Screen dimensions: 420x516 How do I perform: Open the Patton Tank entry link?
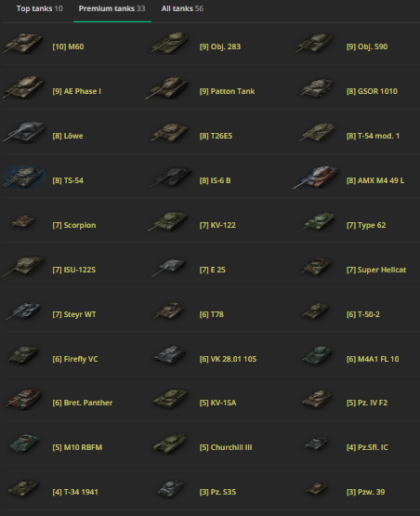[227, 91]
